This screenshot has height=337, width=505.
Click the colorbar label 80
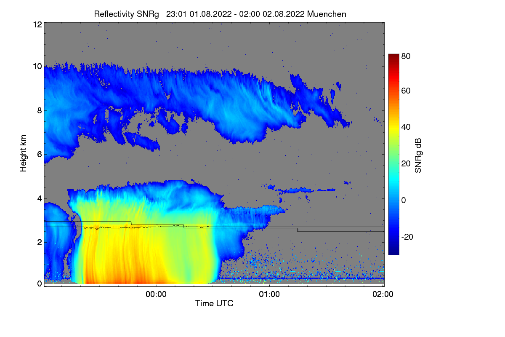click(406, 55)
